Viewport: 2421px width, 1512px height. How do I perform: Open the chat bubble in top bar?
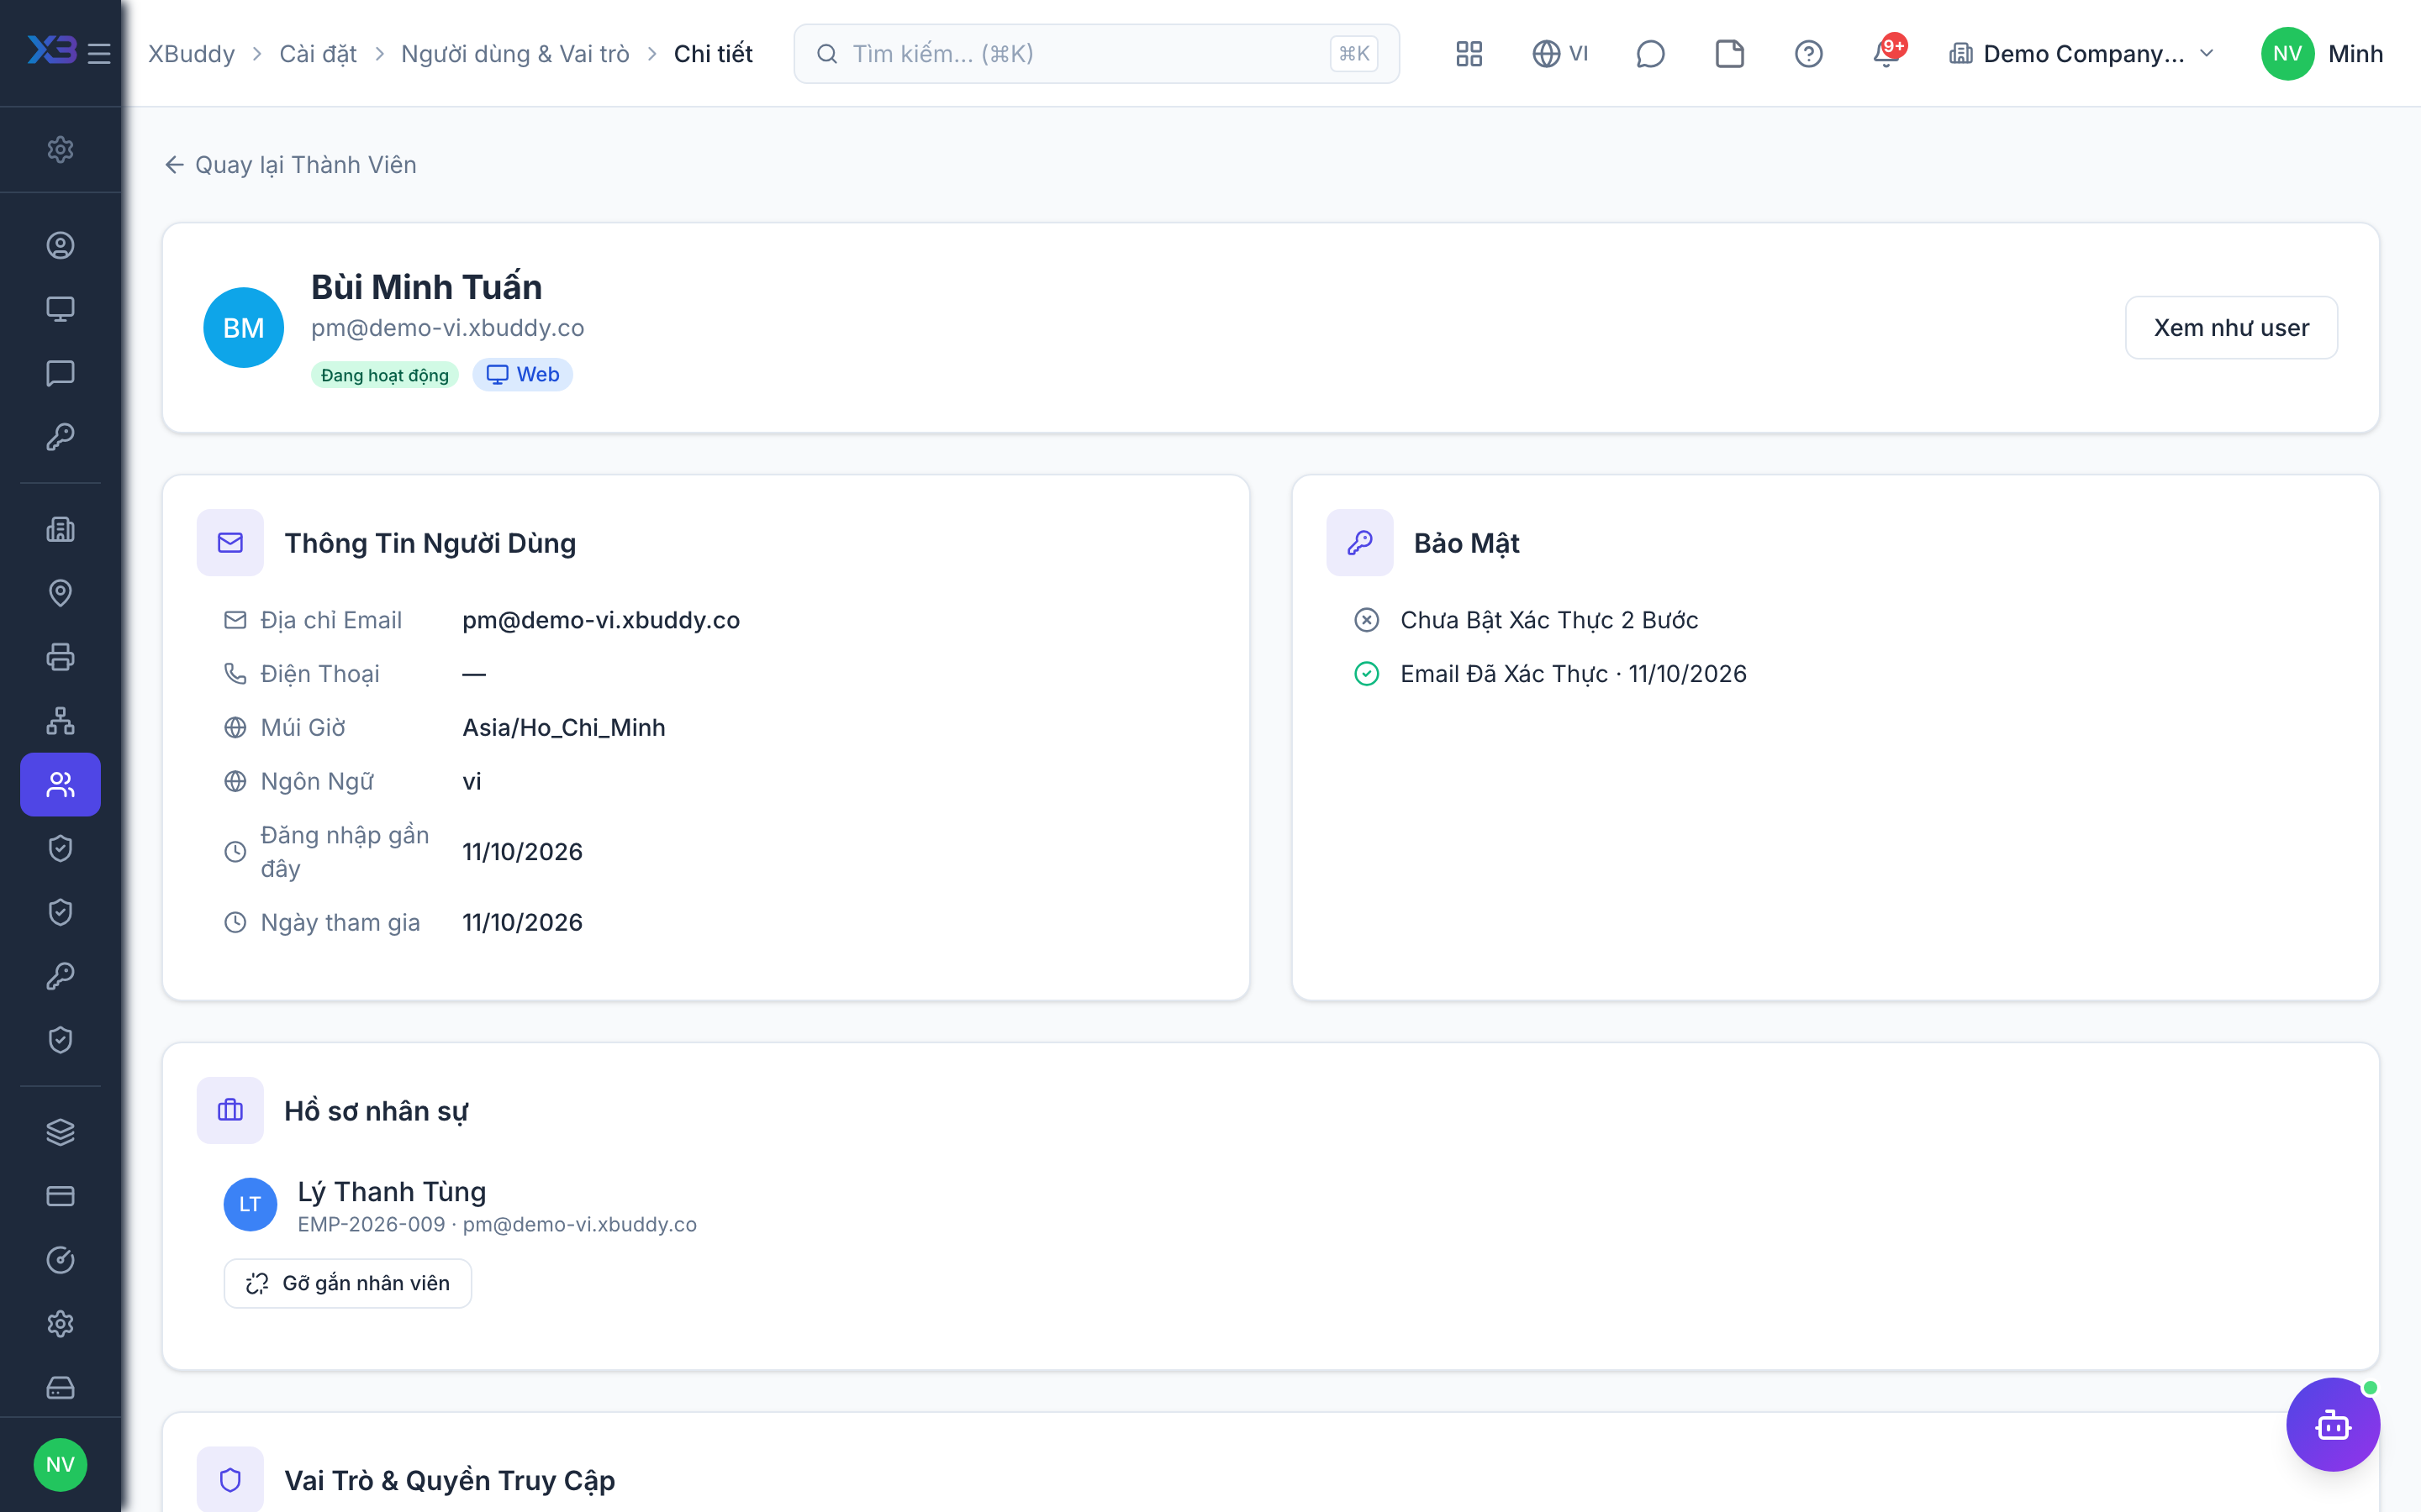[1649, 53]
